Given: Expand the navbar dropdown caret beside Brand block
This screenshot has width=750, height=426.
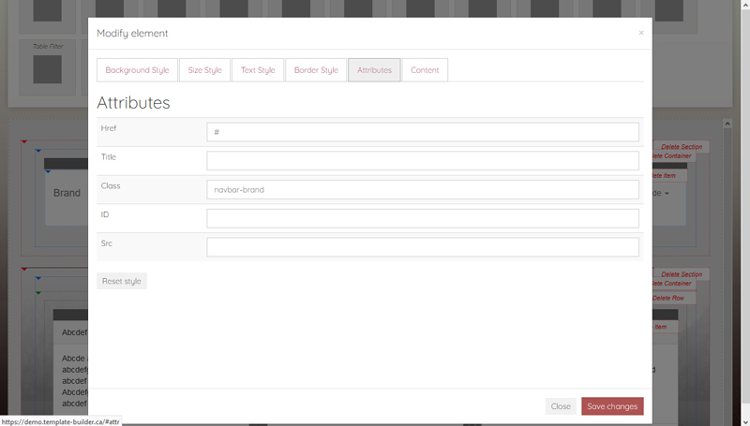Looking at the screenshot, I should (666, 194).
